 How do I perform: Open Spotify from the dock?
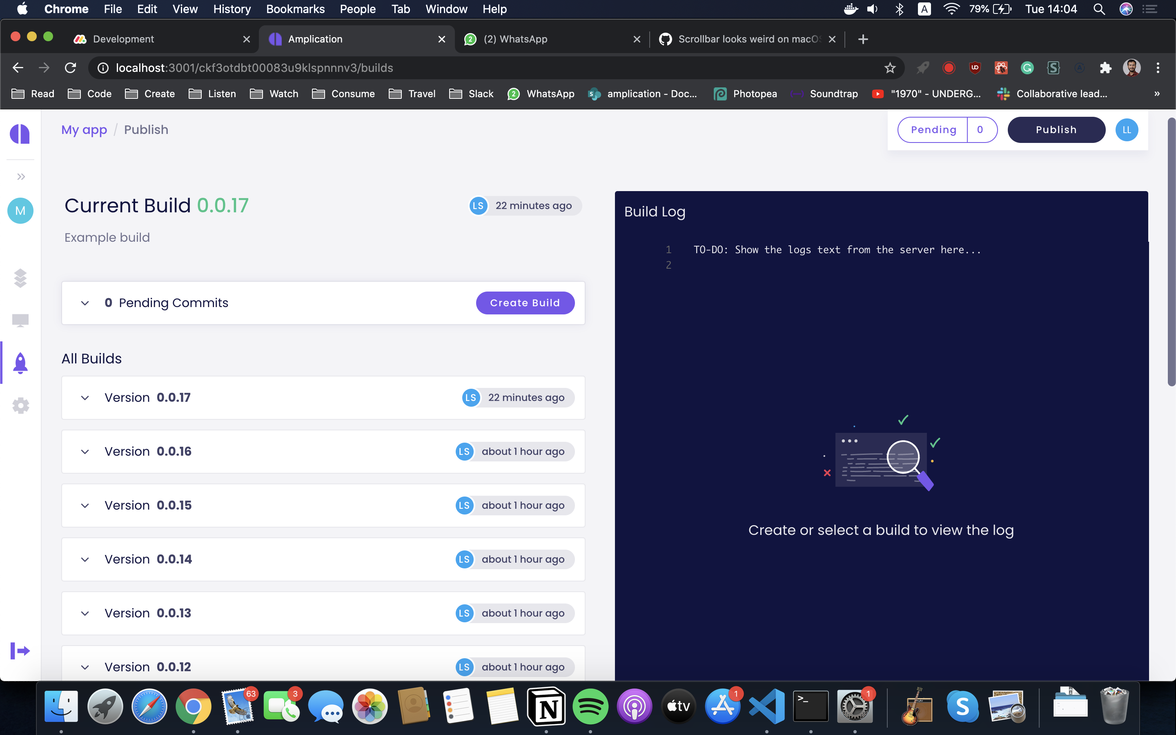point(590,706)
